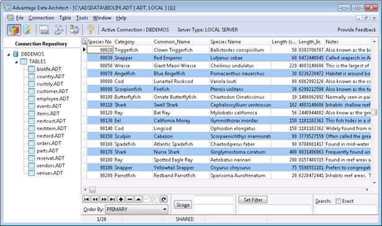This screenshot has height=226, width=382.
Task: Go to first record navigator button
Action: [x=86, y=199]
